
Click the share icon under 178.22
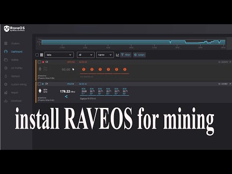pyautogui.click(x=66, y=97)
